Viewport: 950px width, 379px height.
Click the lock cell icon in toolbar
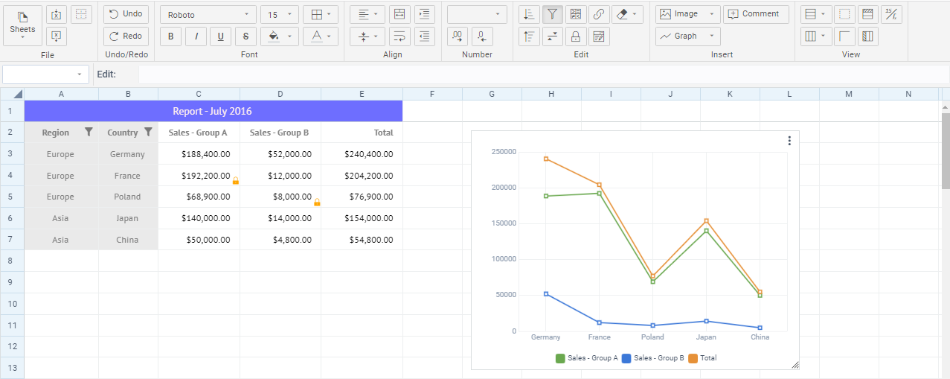[x=575, y=36]
